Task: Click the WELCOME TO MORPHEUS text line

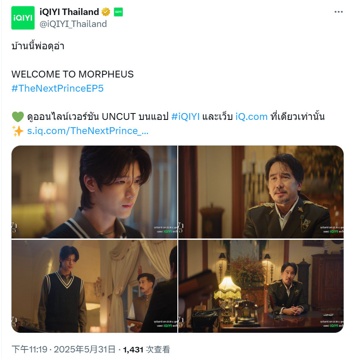Action: (73, 74)
